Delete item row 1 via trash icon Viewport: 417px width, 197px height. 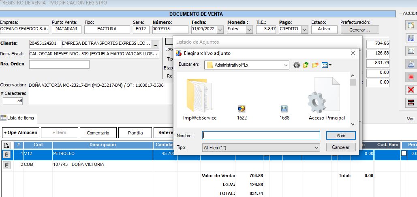[x=6, y=154]
